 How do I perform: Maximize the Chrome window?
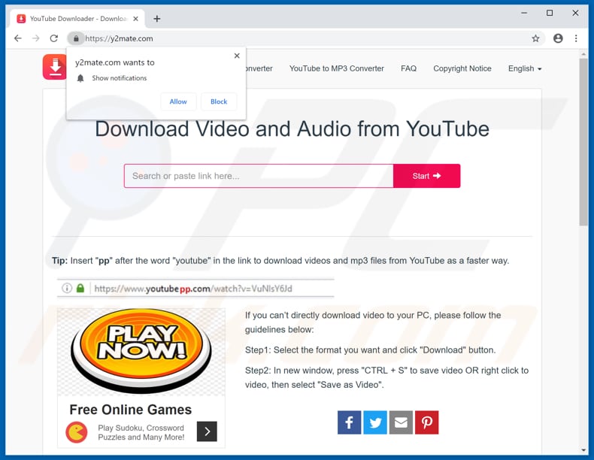550,13
